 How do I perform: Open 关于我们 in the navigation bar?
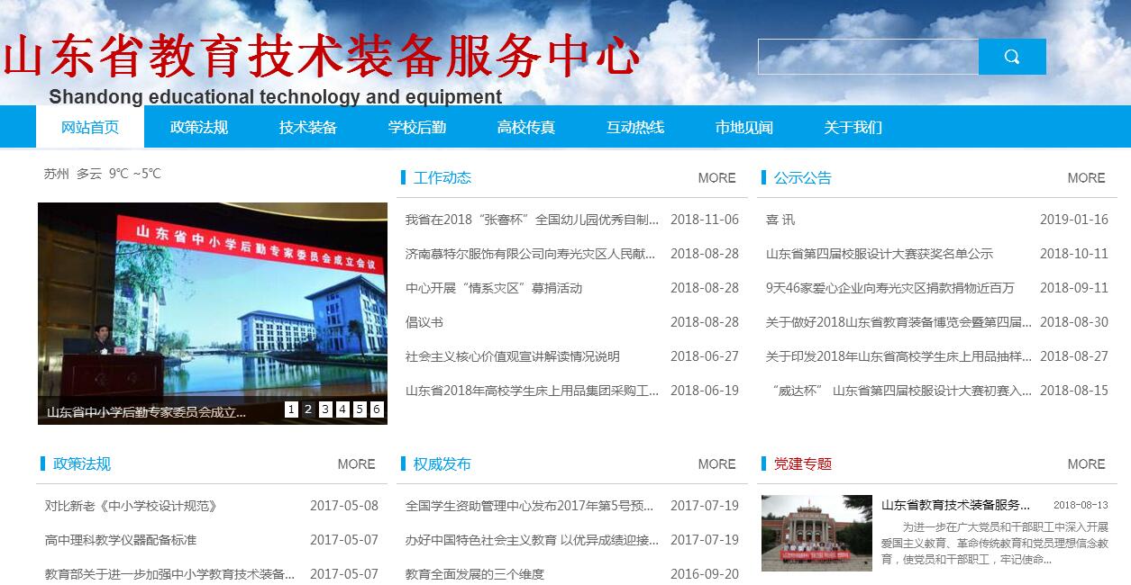click(853, 127)
